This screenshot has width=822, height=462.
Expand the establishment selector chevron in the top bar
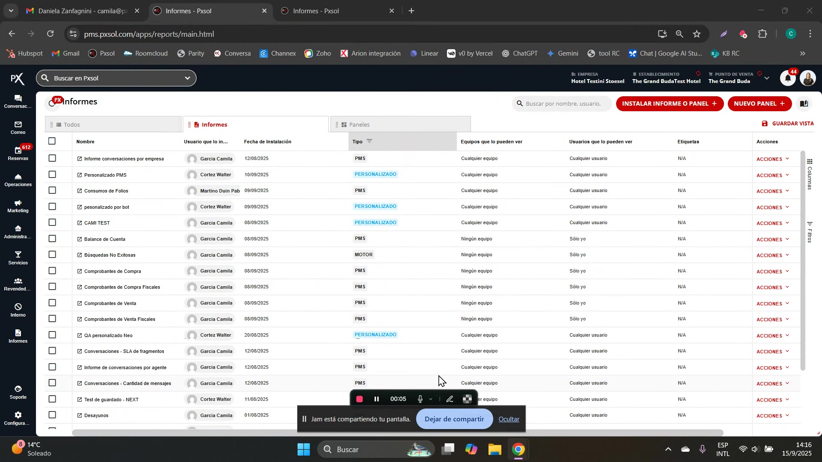pos(767,78)
